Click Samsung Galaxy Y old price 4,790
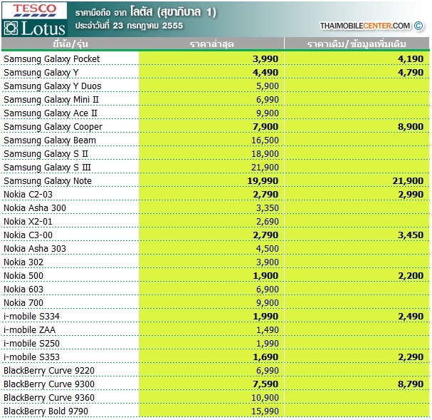 coord(411,72)
